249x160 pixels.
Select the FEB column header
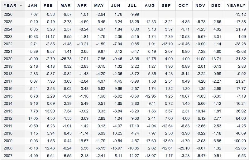48,5
